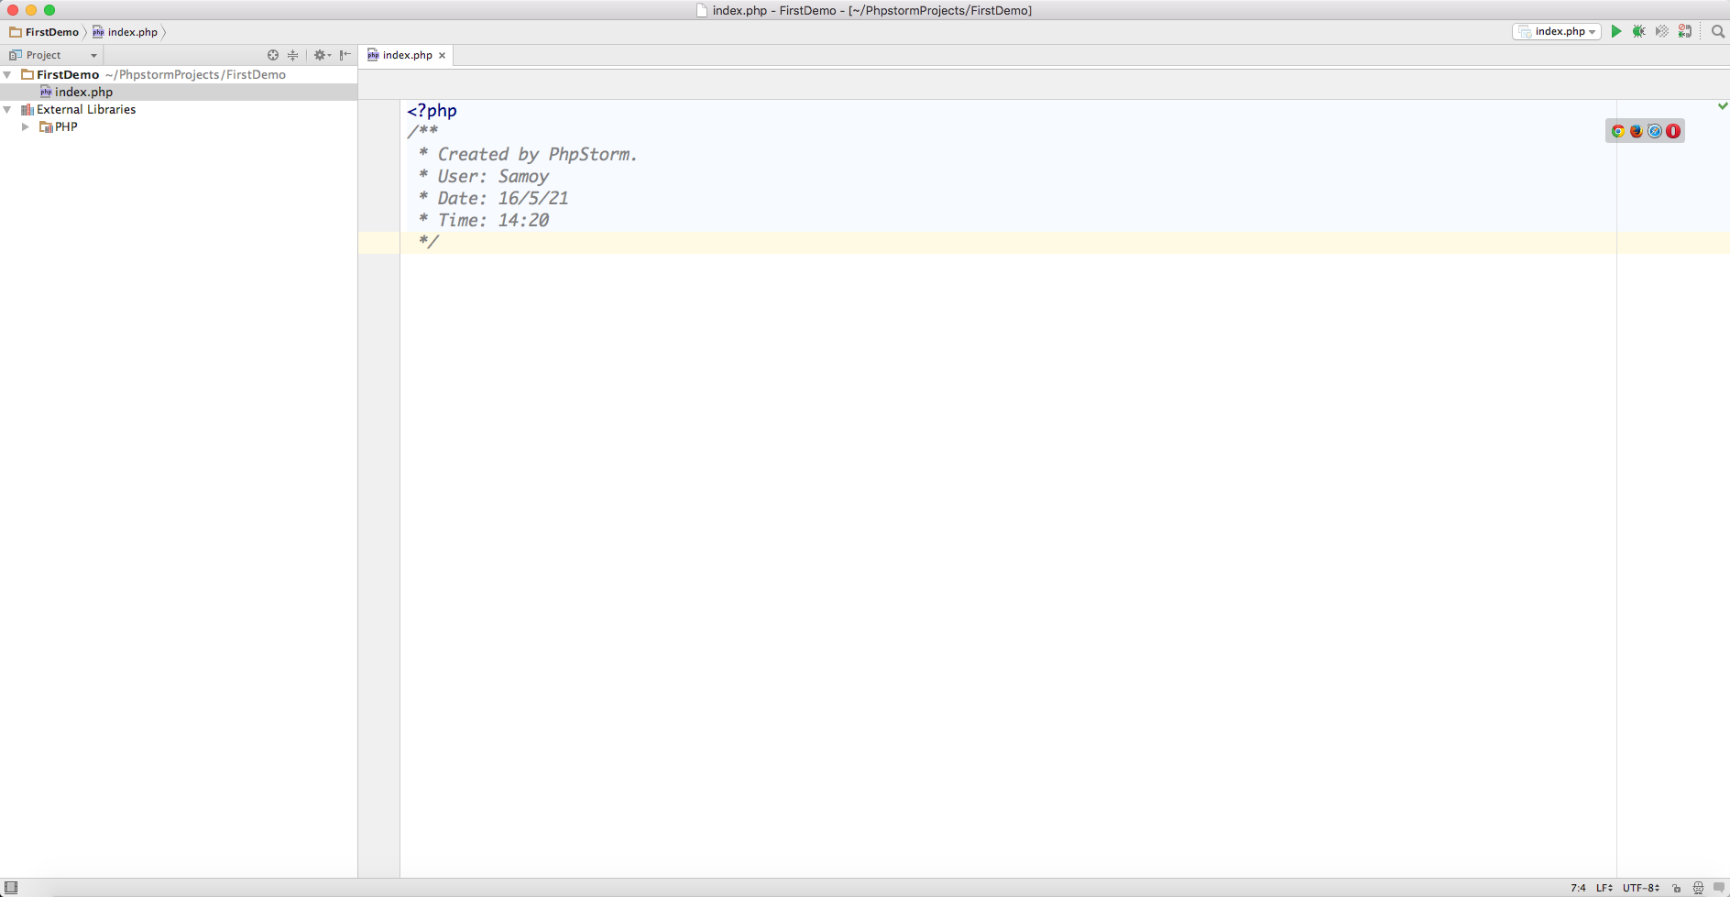Click the 'User: Samoy' comment line

coord(483,176)
